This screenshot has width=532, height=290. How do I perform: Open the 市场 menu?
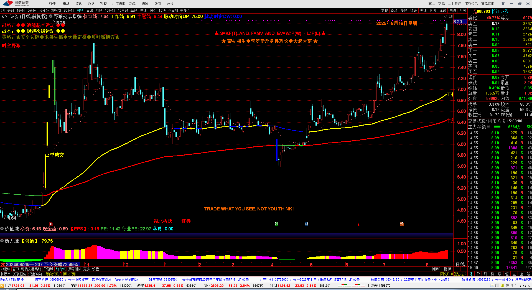pos(66,4)
